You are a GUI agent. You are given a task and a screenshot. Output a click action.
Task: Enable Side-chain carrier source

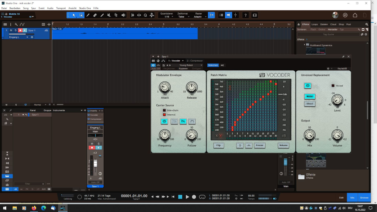(x=164, y=110)
